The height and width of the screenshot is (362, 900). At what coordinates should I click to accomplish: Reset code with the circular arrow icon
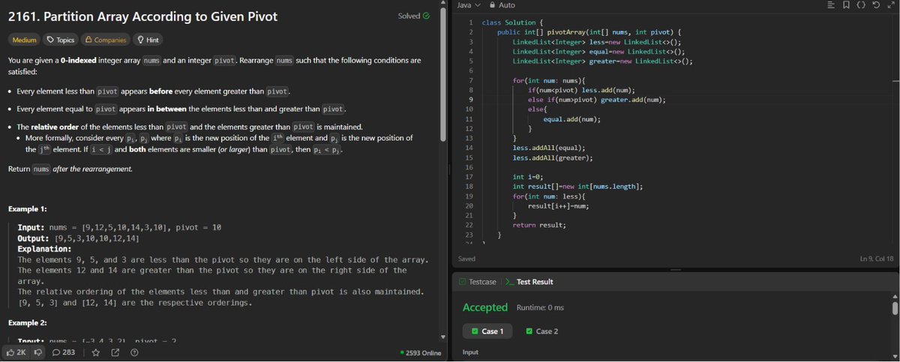click(x=875, y=5)
